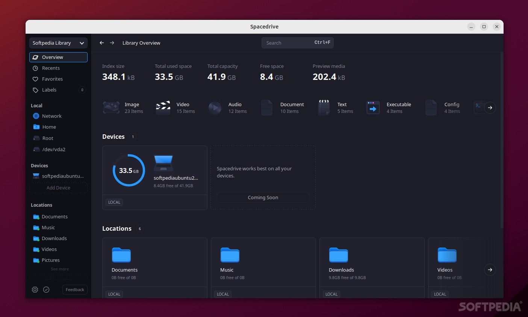Click LOCAL tag on Documents card
Image resolution: width=528 pixels, height=317 pixels.
114,294
